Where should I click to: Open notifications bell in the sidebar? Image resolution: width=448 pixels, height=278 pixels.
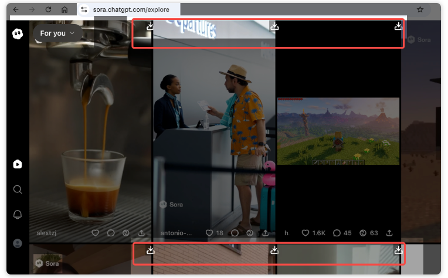click(x=18, y=215)
